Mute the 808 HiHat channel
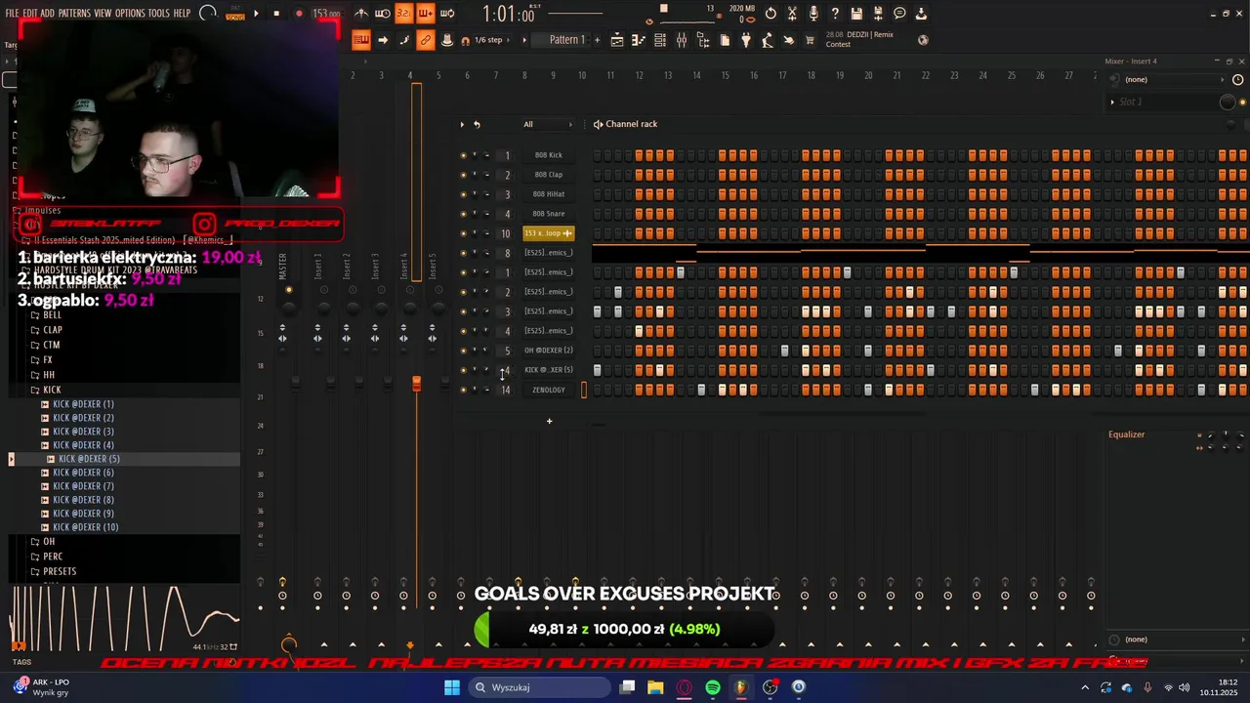 [x=463, y=194]
